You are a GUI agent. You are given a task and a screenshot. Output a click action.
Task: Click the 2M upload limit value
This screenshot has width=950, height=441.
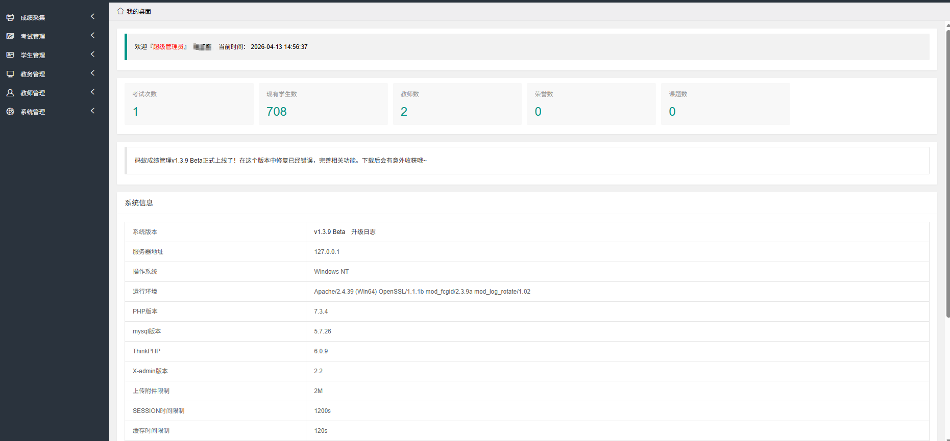tap(319, 391)
